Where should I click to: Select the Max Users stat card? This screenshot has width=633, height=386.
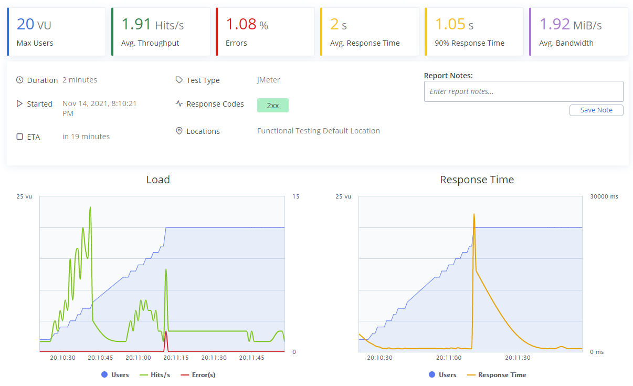[x=56, y=32]
